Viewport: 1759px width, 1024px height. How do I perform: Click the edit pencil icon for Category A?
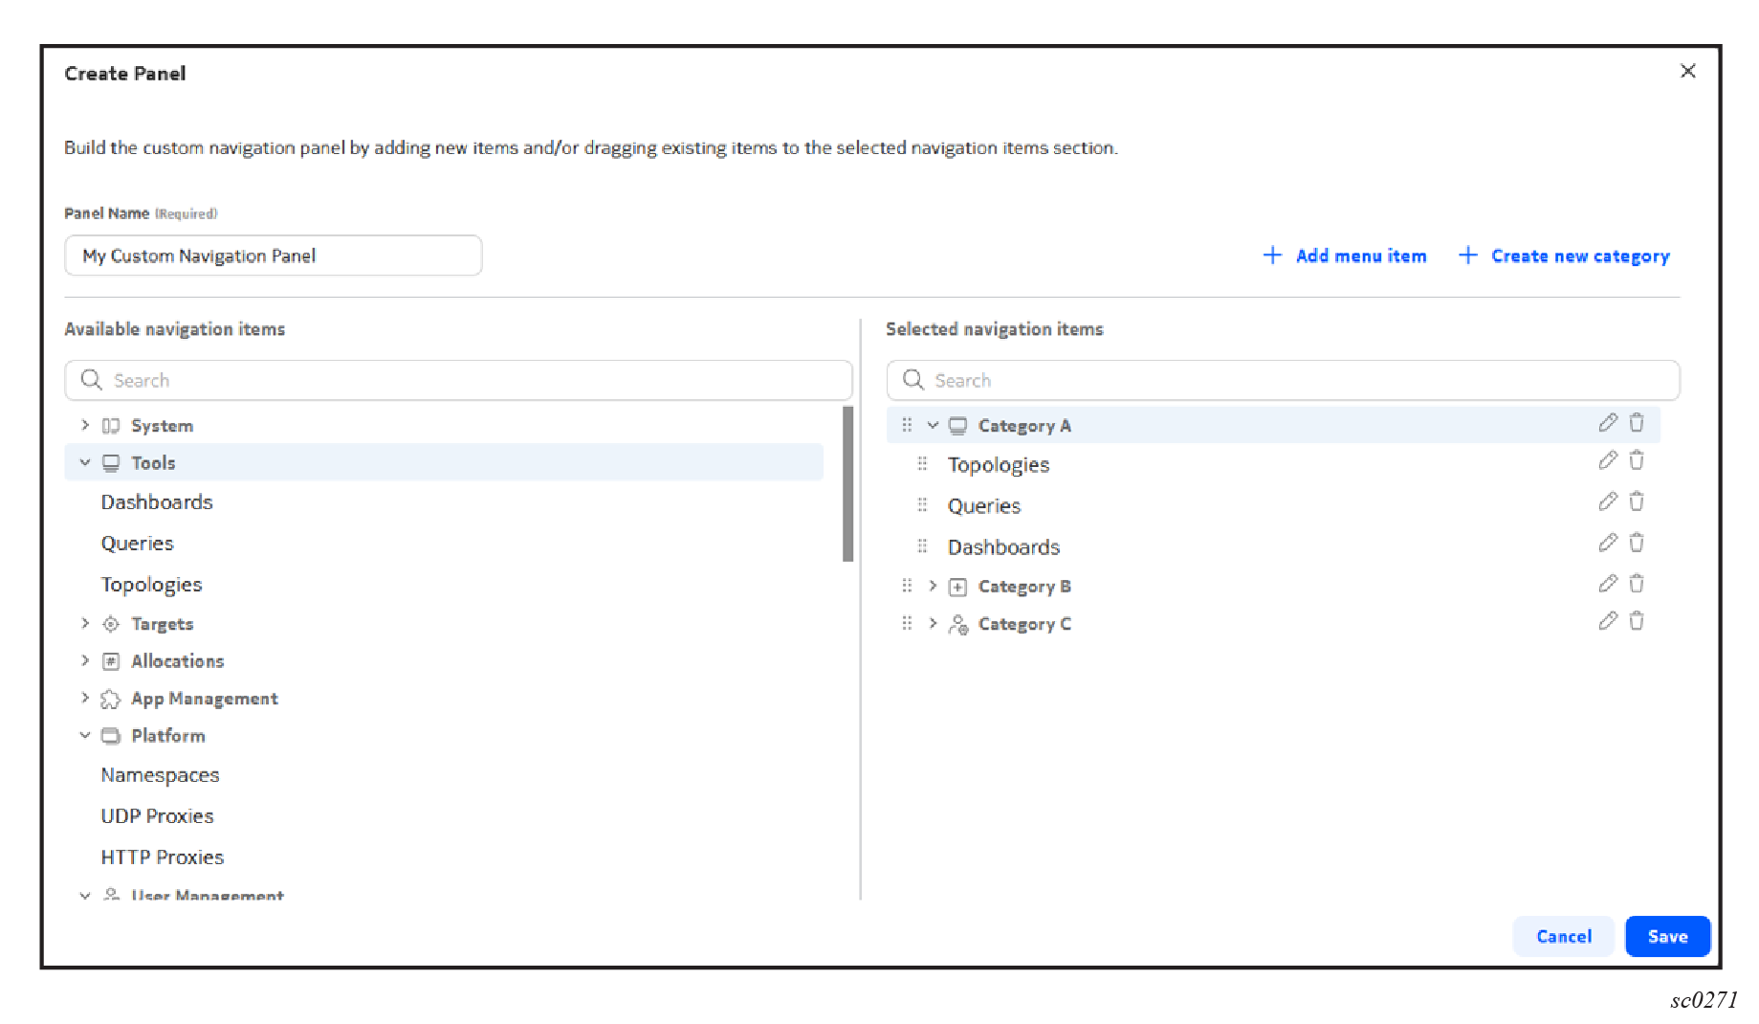[1607, 423]
